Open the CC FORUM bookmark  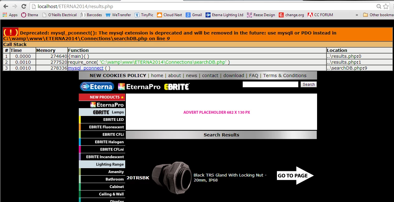(320, 15)
